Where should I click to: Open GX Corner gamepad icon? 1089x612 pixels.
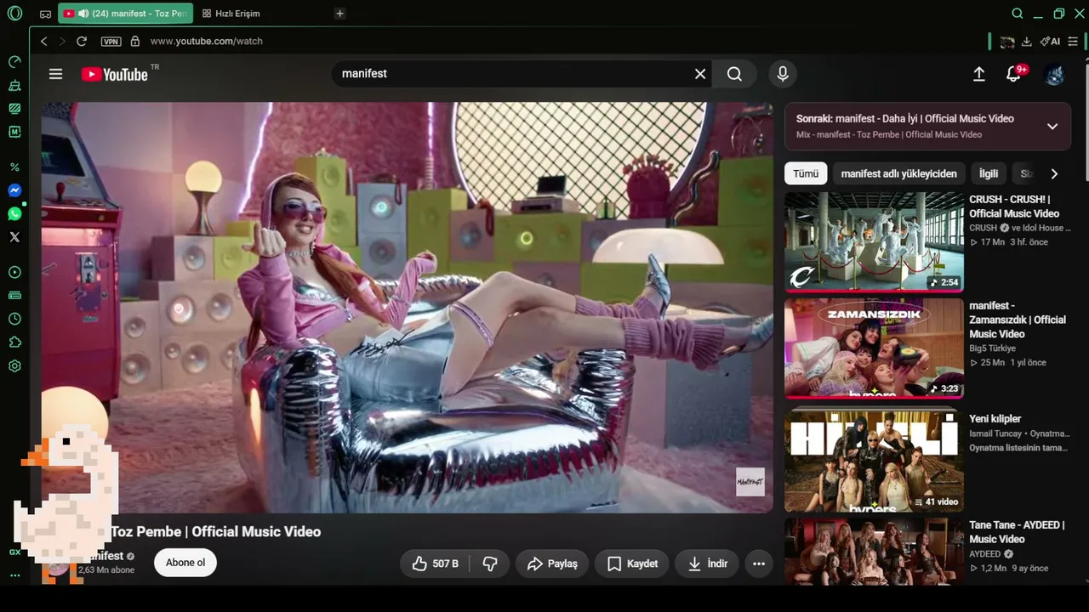tap(45, 14)
